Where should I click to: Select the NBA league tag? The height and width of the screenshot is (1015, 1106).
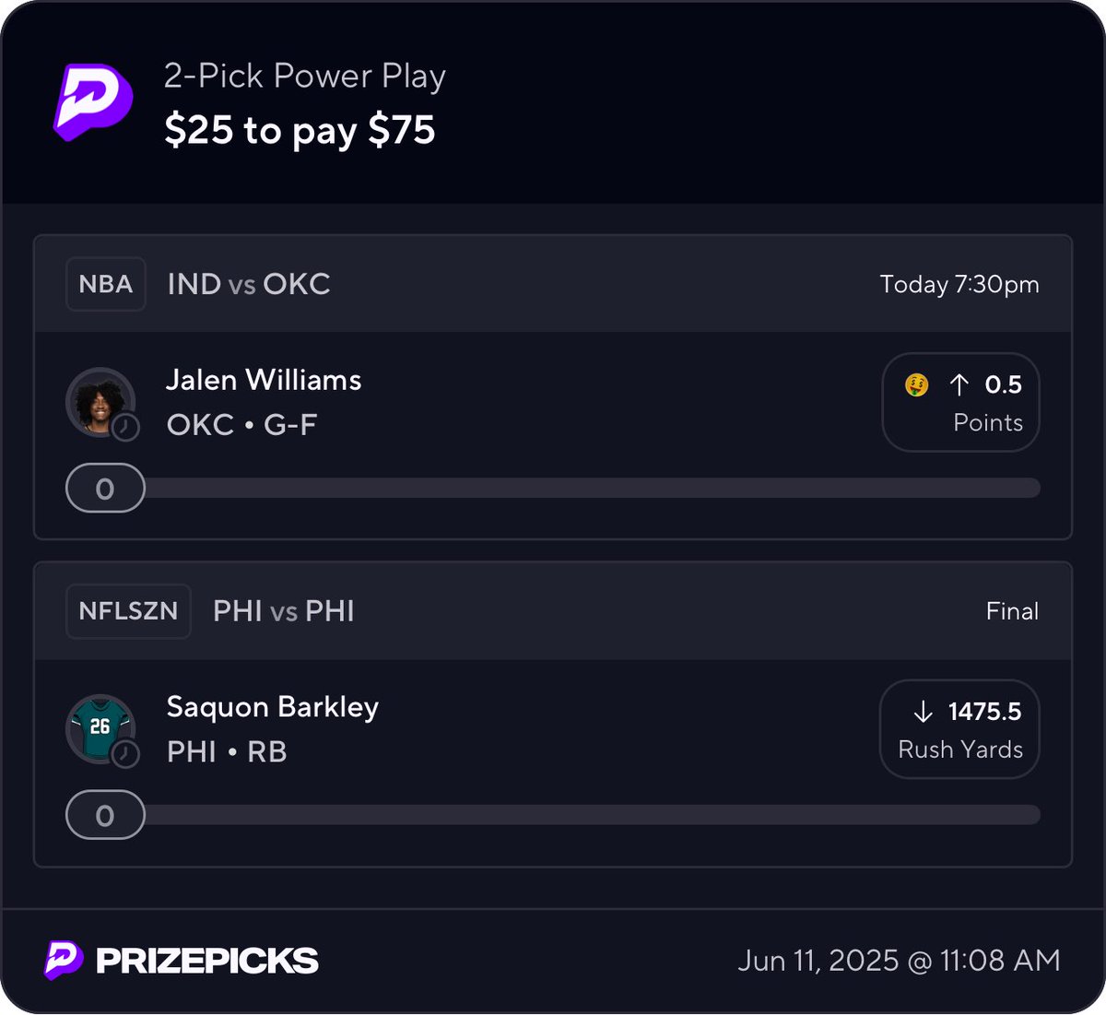(x=106, y=284)
